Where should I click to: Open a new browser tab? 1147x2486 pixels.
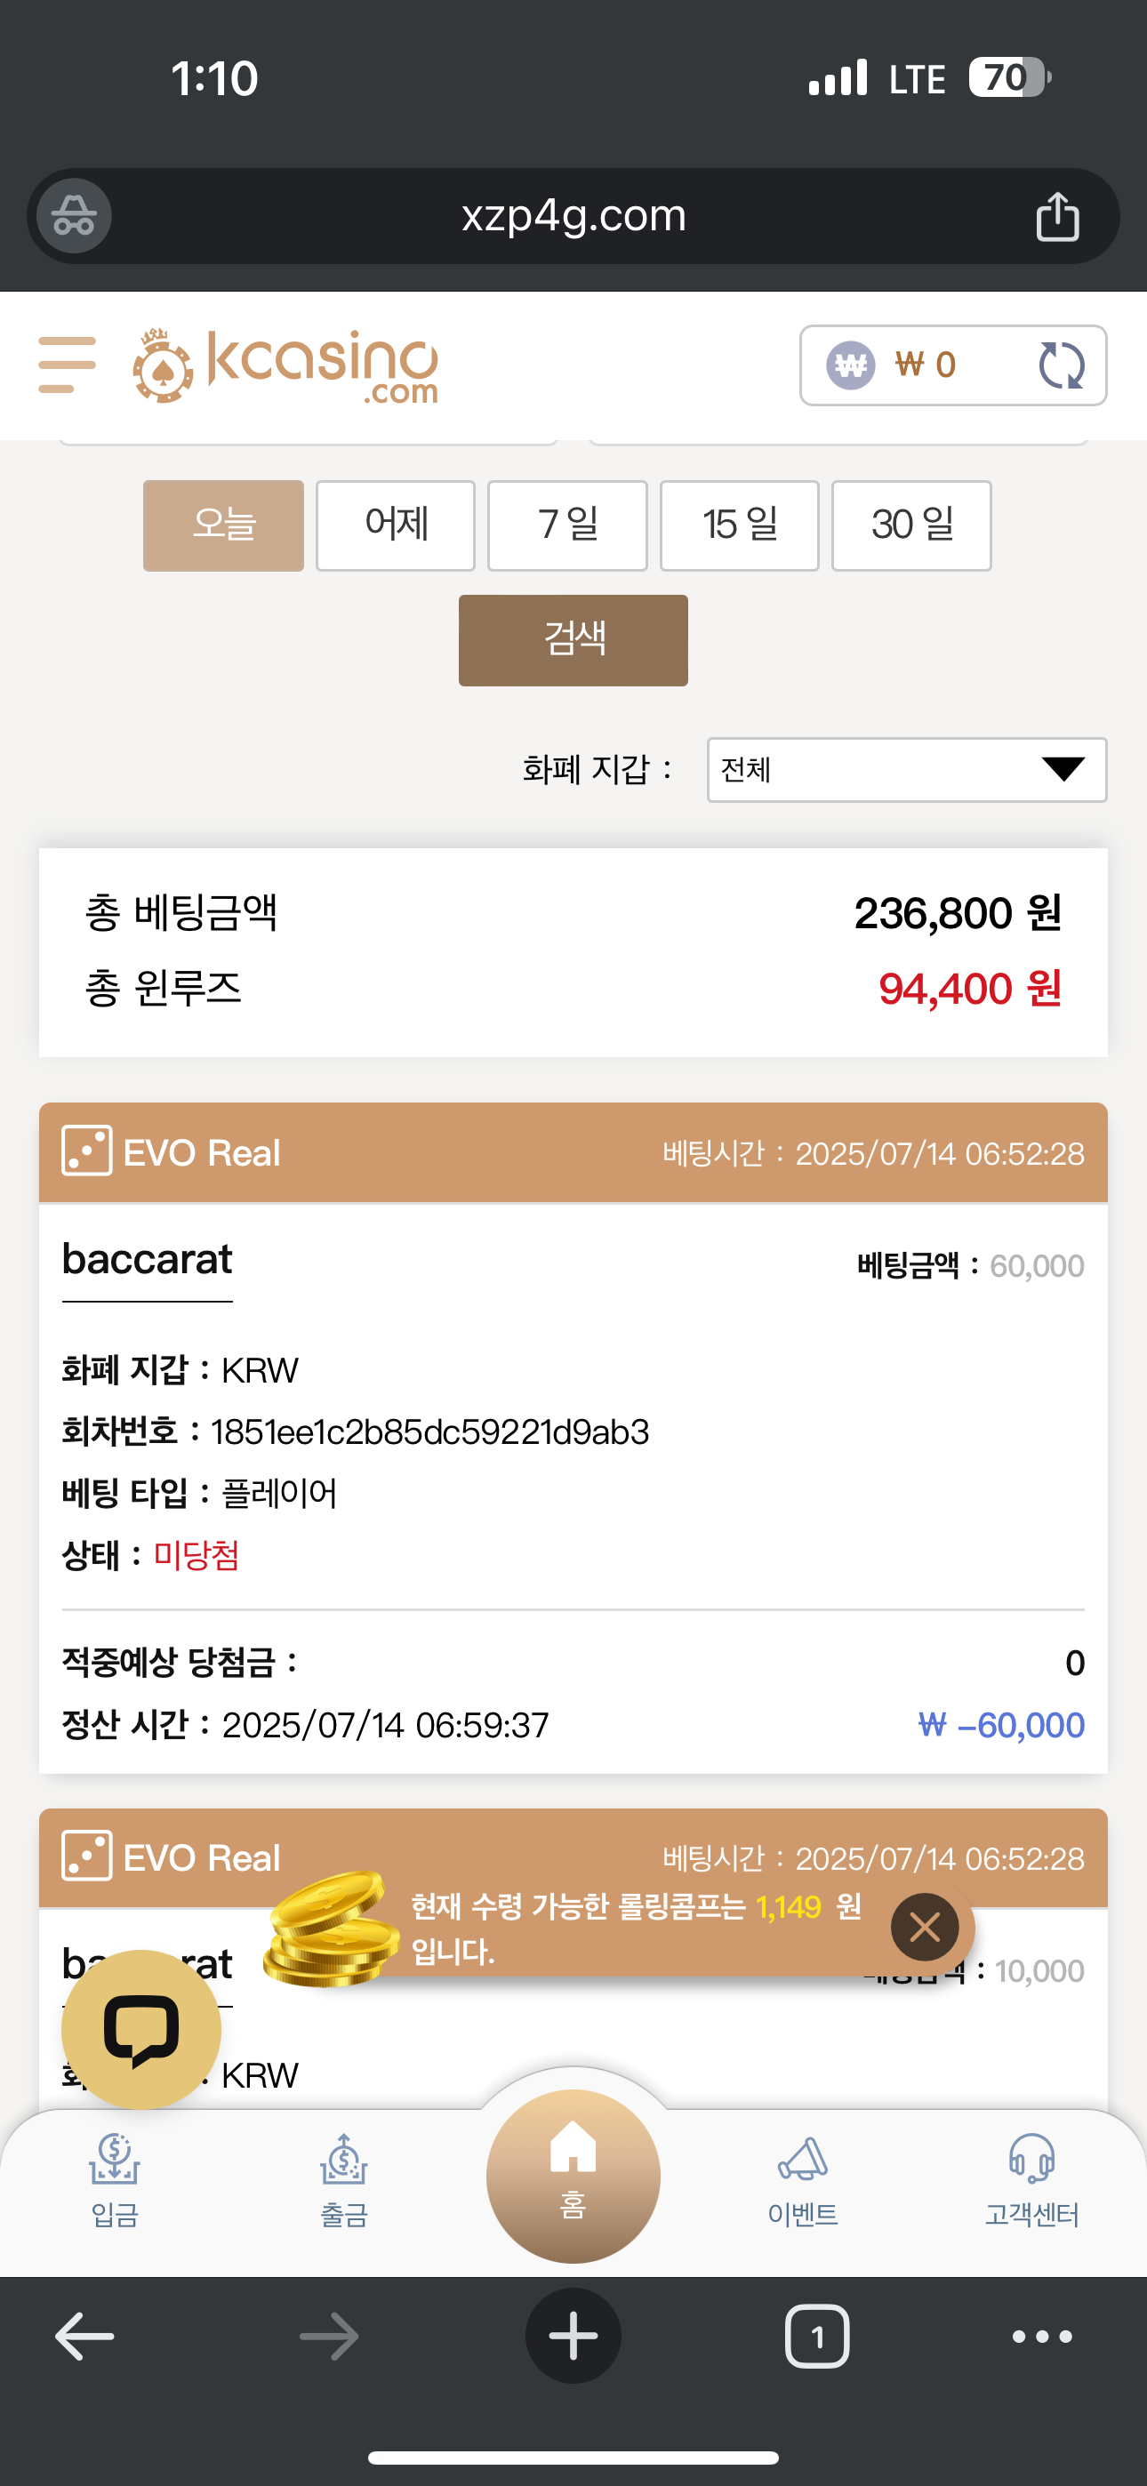573,2336
